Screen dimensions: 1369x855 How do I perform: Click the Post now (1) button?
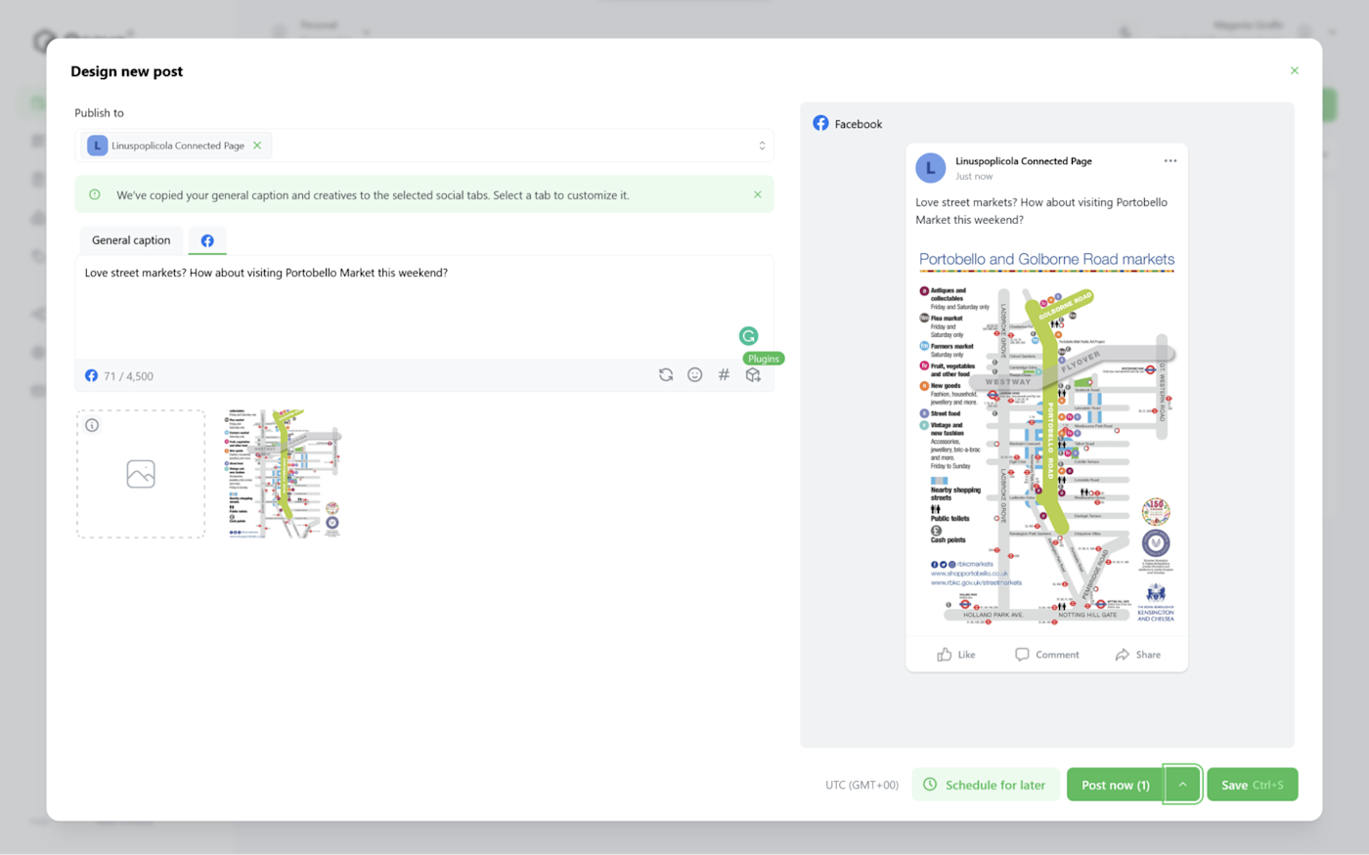click(1115, 785)
